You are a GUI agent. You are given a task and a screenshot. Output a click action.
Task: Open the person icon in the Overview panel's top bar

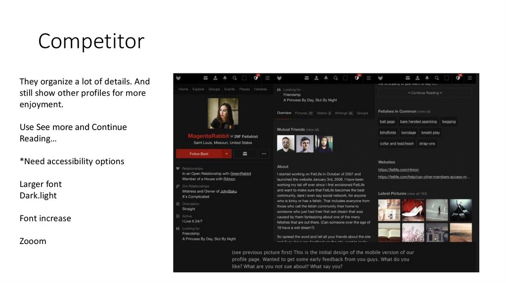point(316,78)
